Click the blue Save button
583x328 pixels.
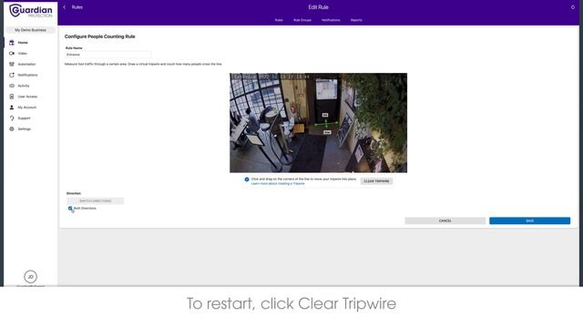pos(529,220)
